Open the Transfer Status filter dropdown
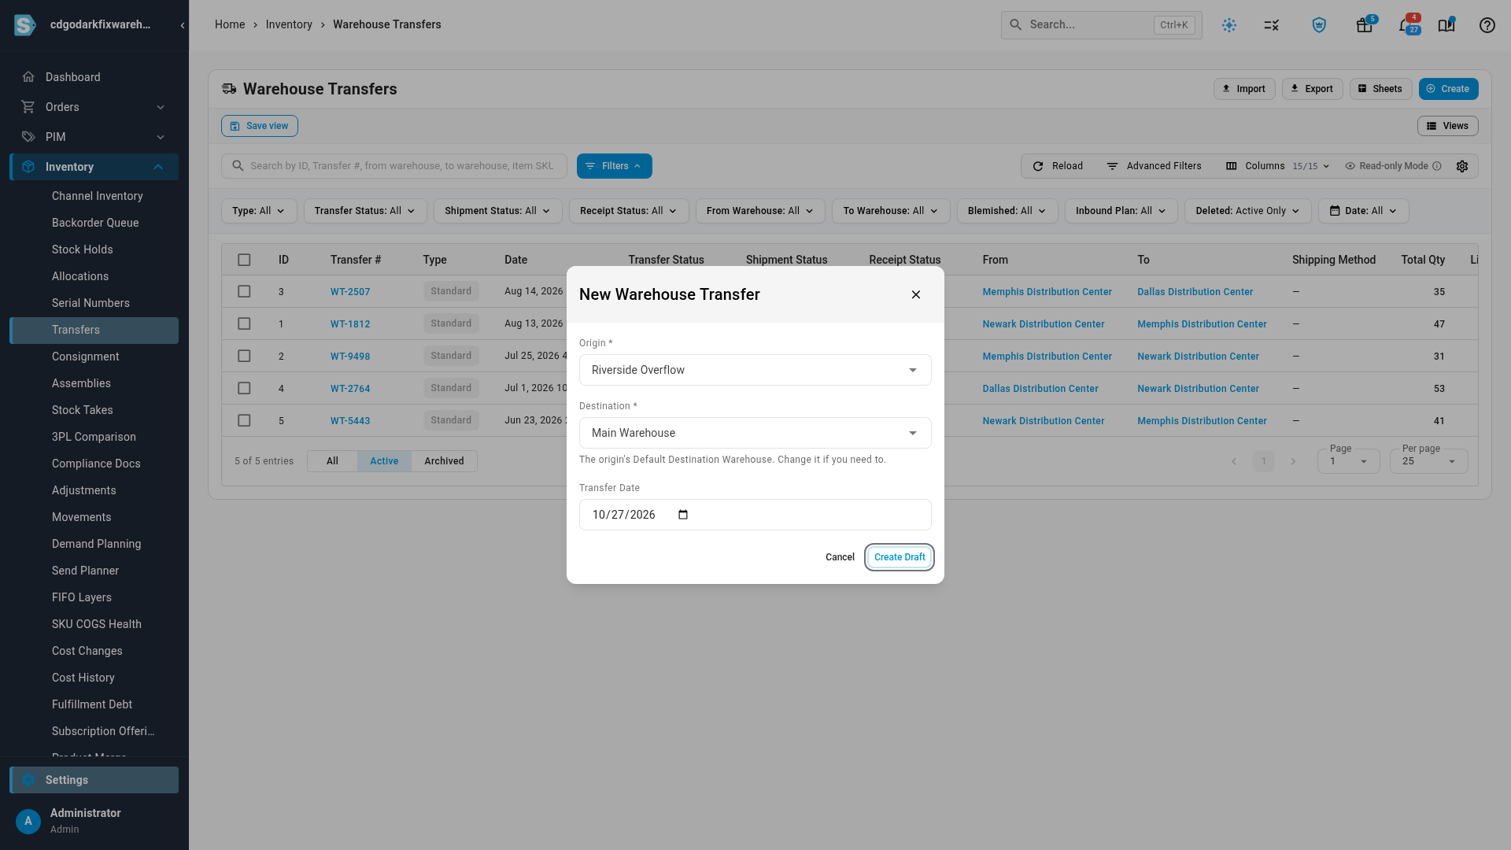 [x=365, y=211]
